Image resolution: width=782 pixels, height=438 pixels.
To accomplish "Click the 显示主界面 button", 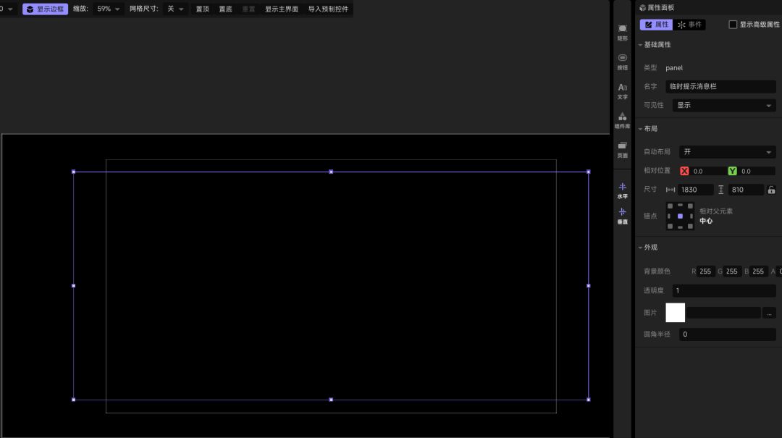I will pos(281,9).
